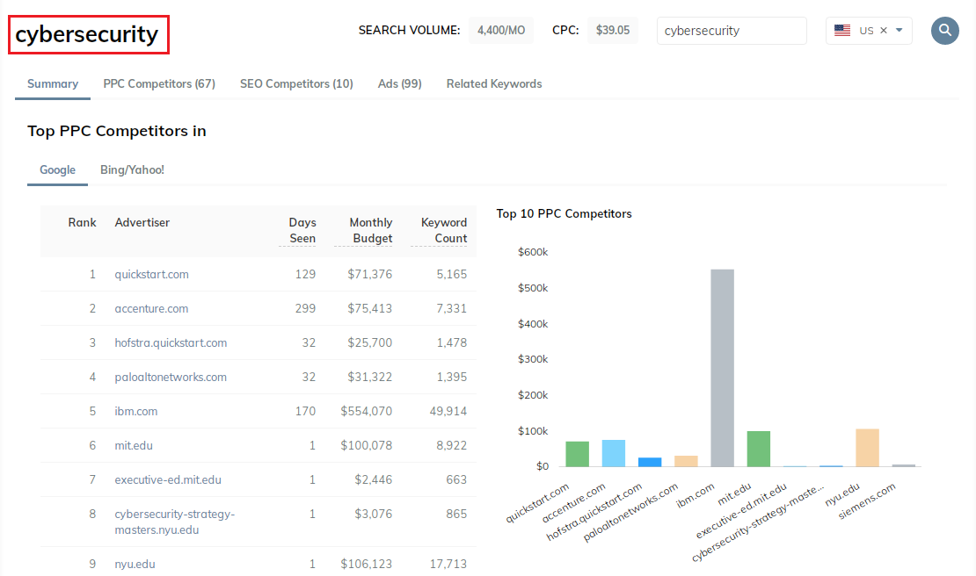The image size is (976, 576).
Task: Click the 'Top PPC Competitors in' heading
Action: (116, 131)
